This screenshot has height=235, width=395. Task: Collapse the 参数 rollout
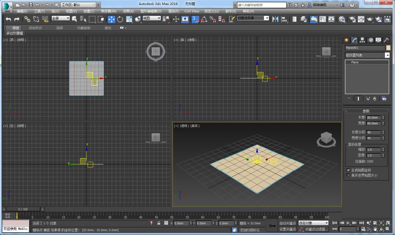click(x=366, y=111)
